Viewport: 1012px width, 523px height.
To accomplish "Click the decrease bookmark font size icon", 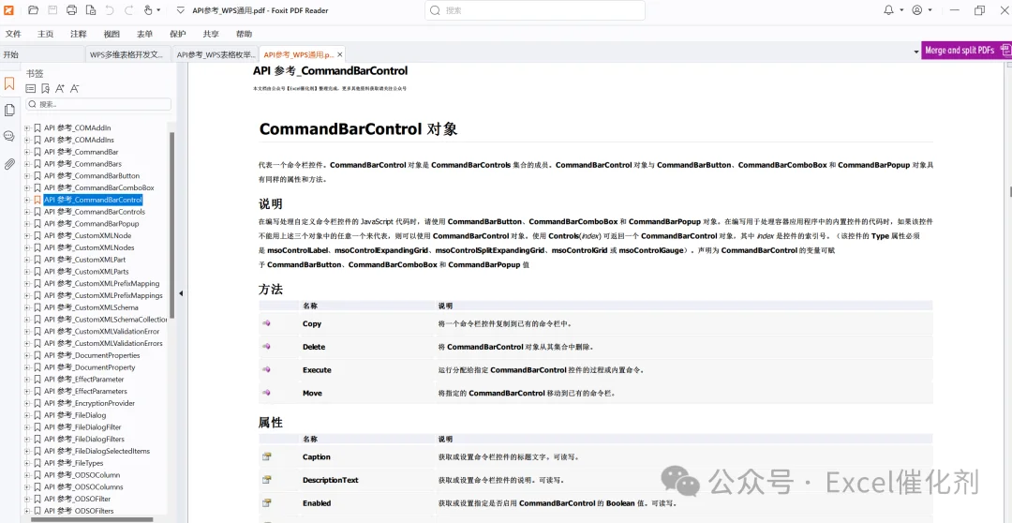I will click(75, 88).
